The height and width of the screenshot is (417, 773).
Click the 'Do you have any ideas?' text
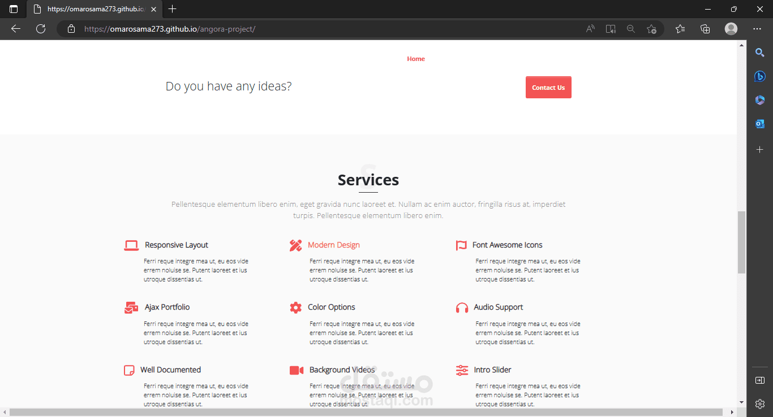click(229, 86)
